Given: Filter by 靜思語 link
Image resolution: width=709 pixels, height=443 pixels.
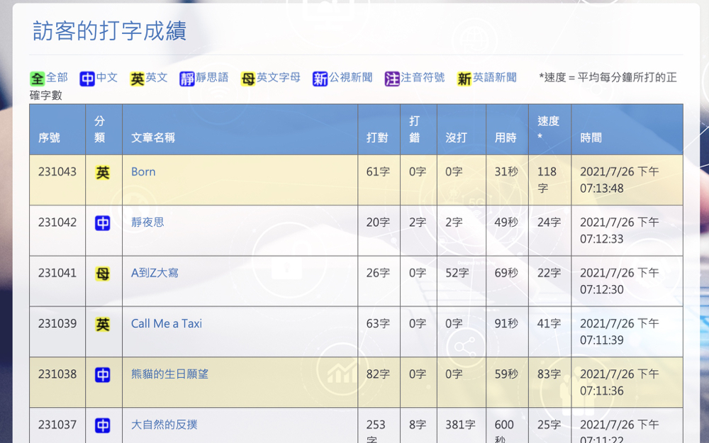Looking at the screenshot, I should click(212, 78).
